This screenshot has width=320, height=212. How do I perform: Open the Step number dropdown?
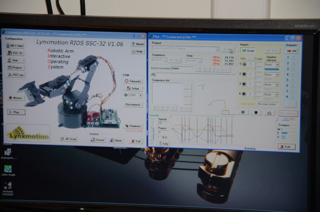point(200,61)
